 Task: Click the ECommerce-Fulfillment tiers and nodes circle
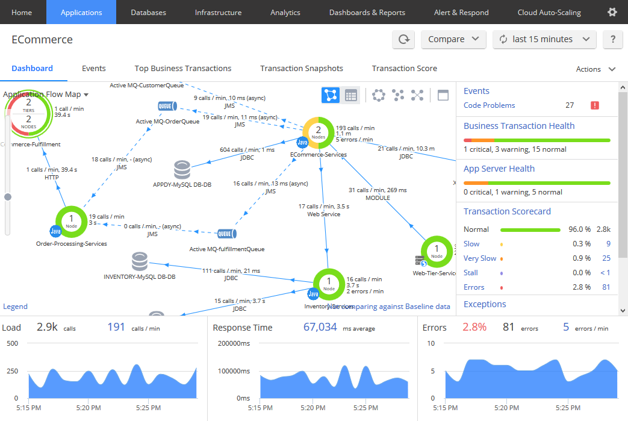click(28, 114)
